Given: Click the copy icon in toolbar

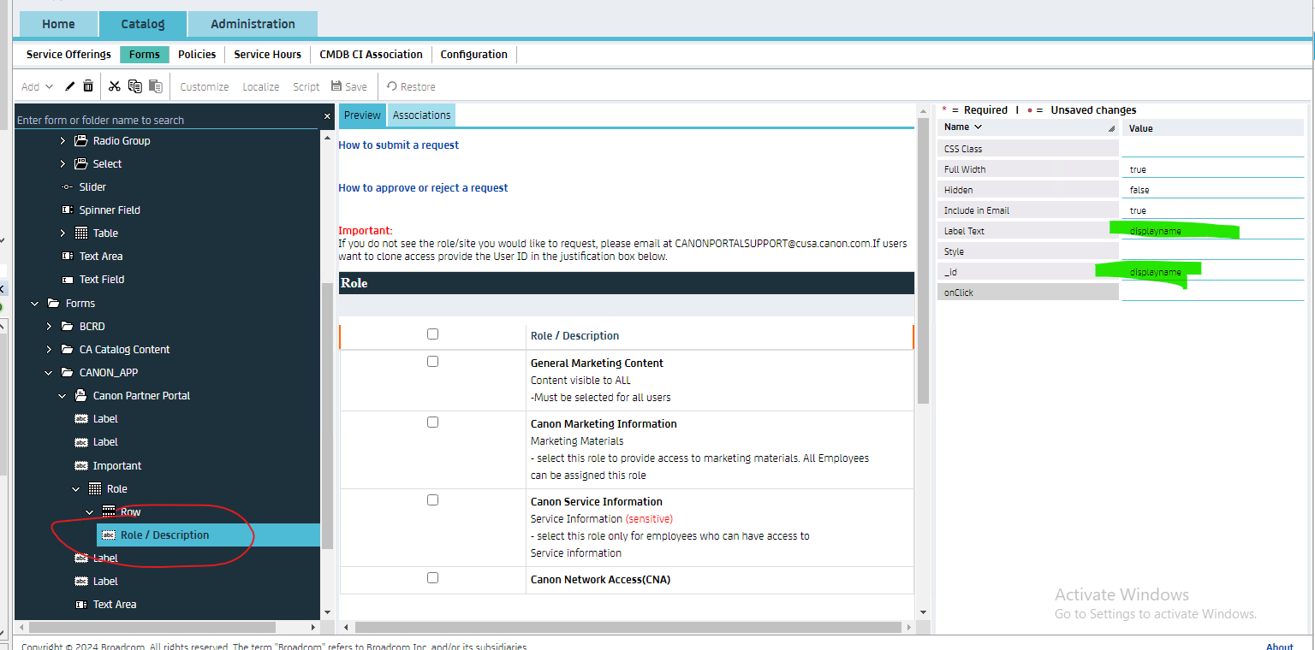Looking at the screenshot, I should pos(135,86).
